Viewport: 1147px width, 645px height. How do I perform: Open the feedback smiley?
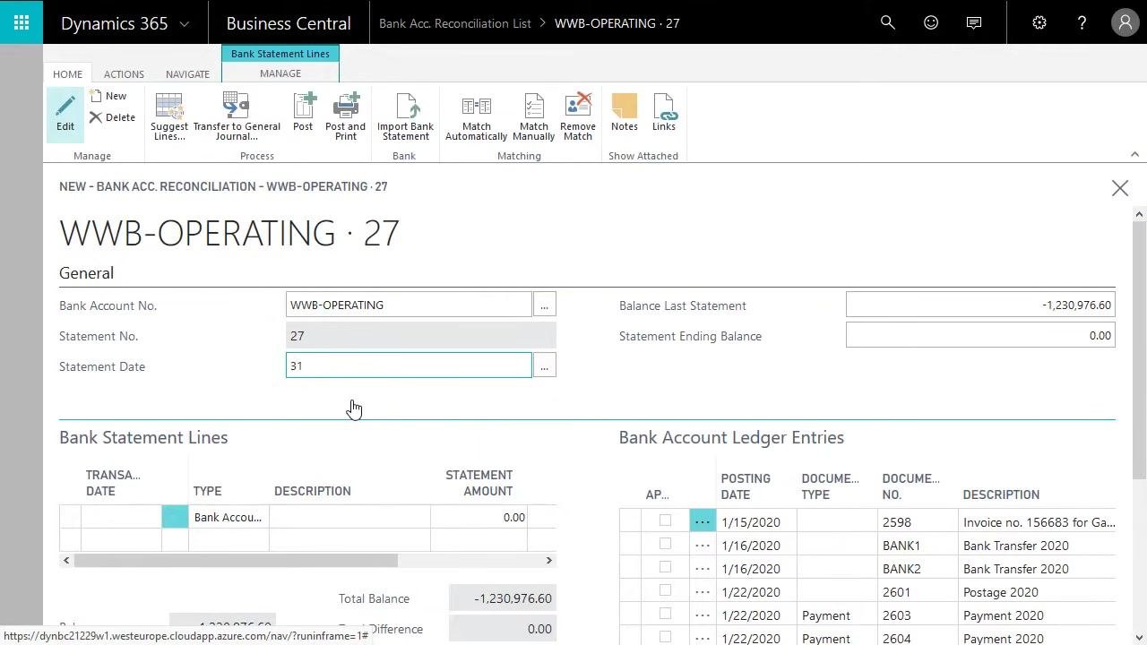coord(931,22)
